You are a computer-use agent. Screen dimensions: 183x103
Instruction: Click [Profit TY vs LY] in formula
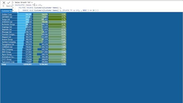tap(71, 10)
